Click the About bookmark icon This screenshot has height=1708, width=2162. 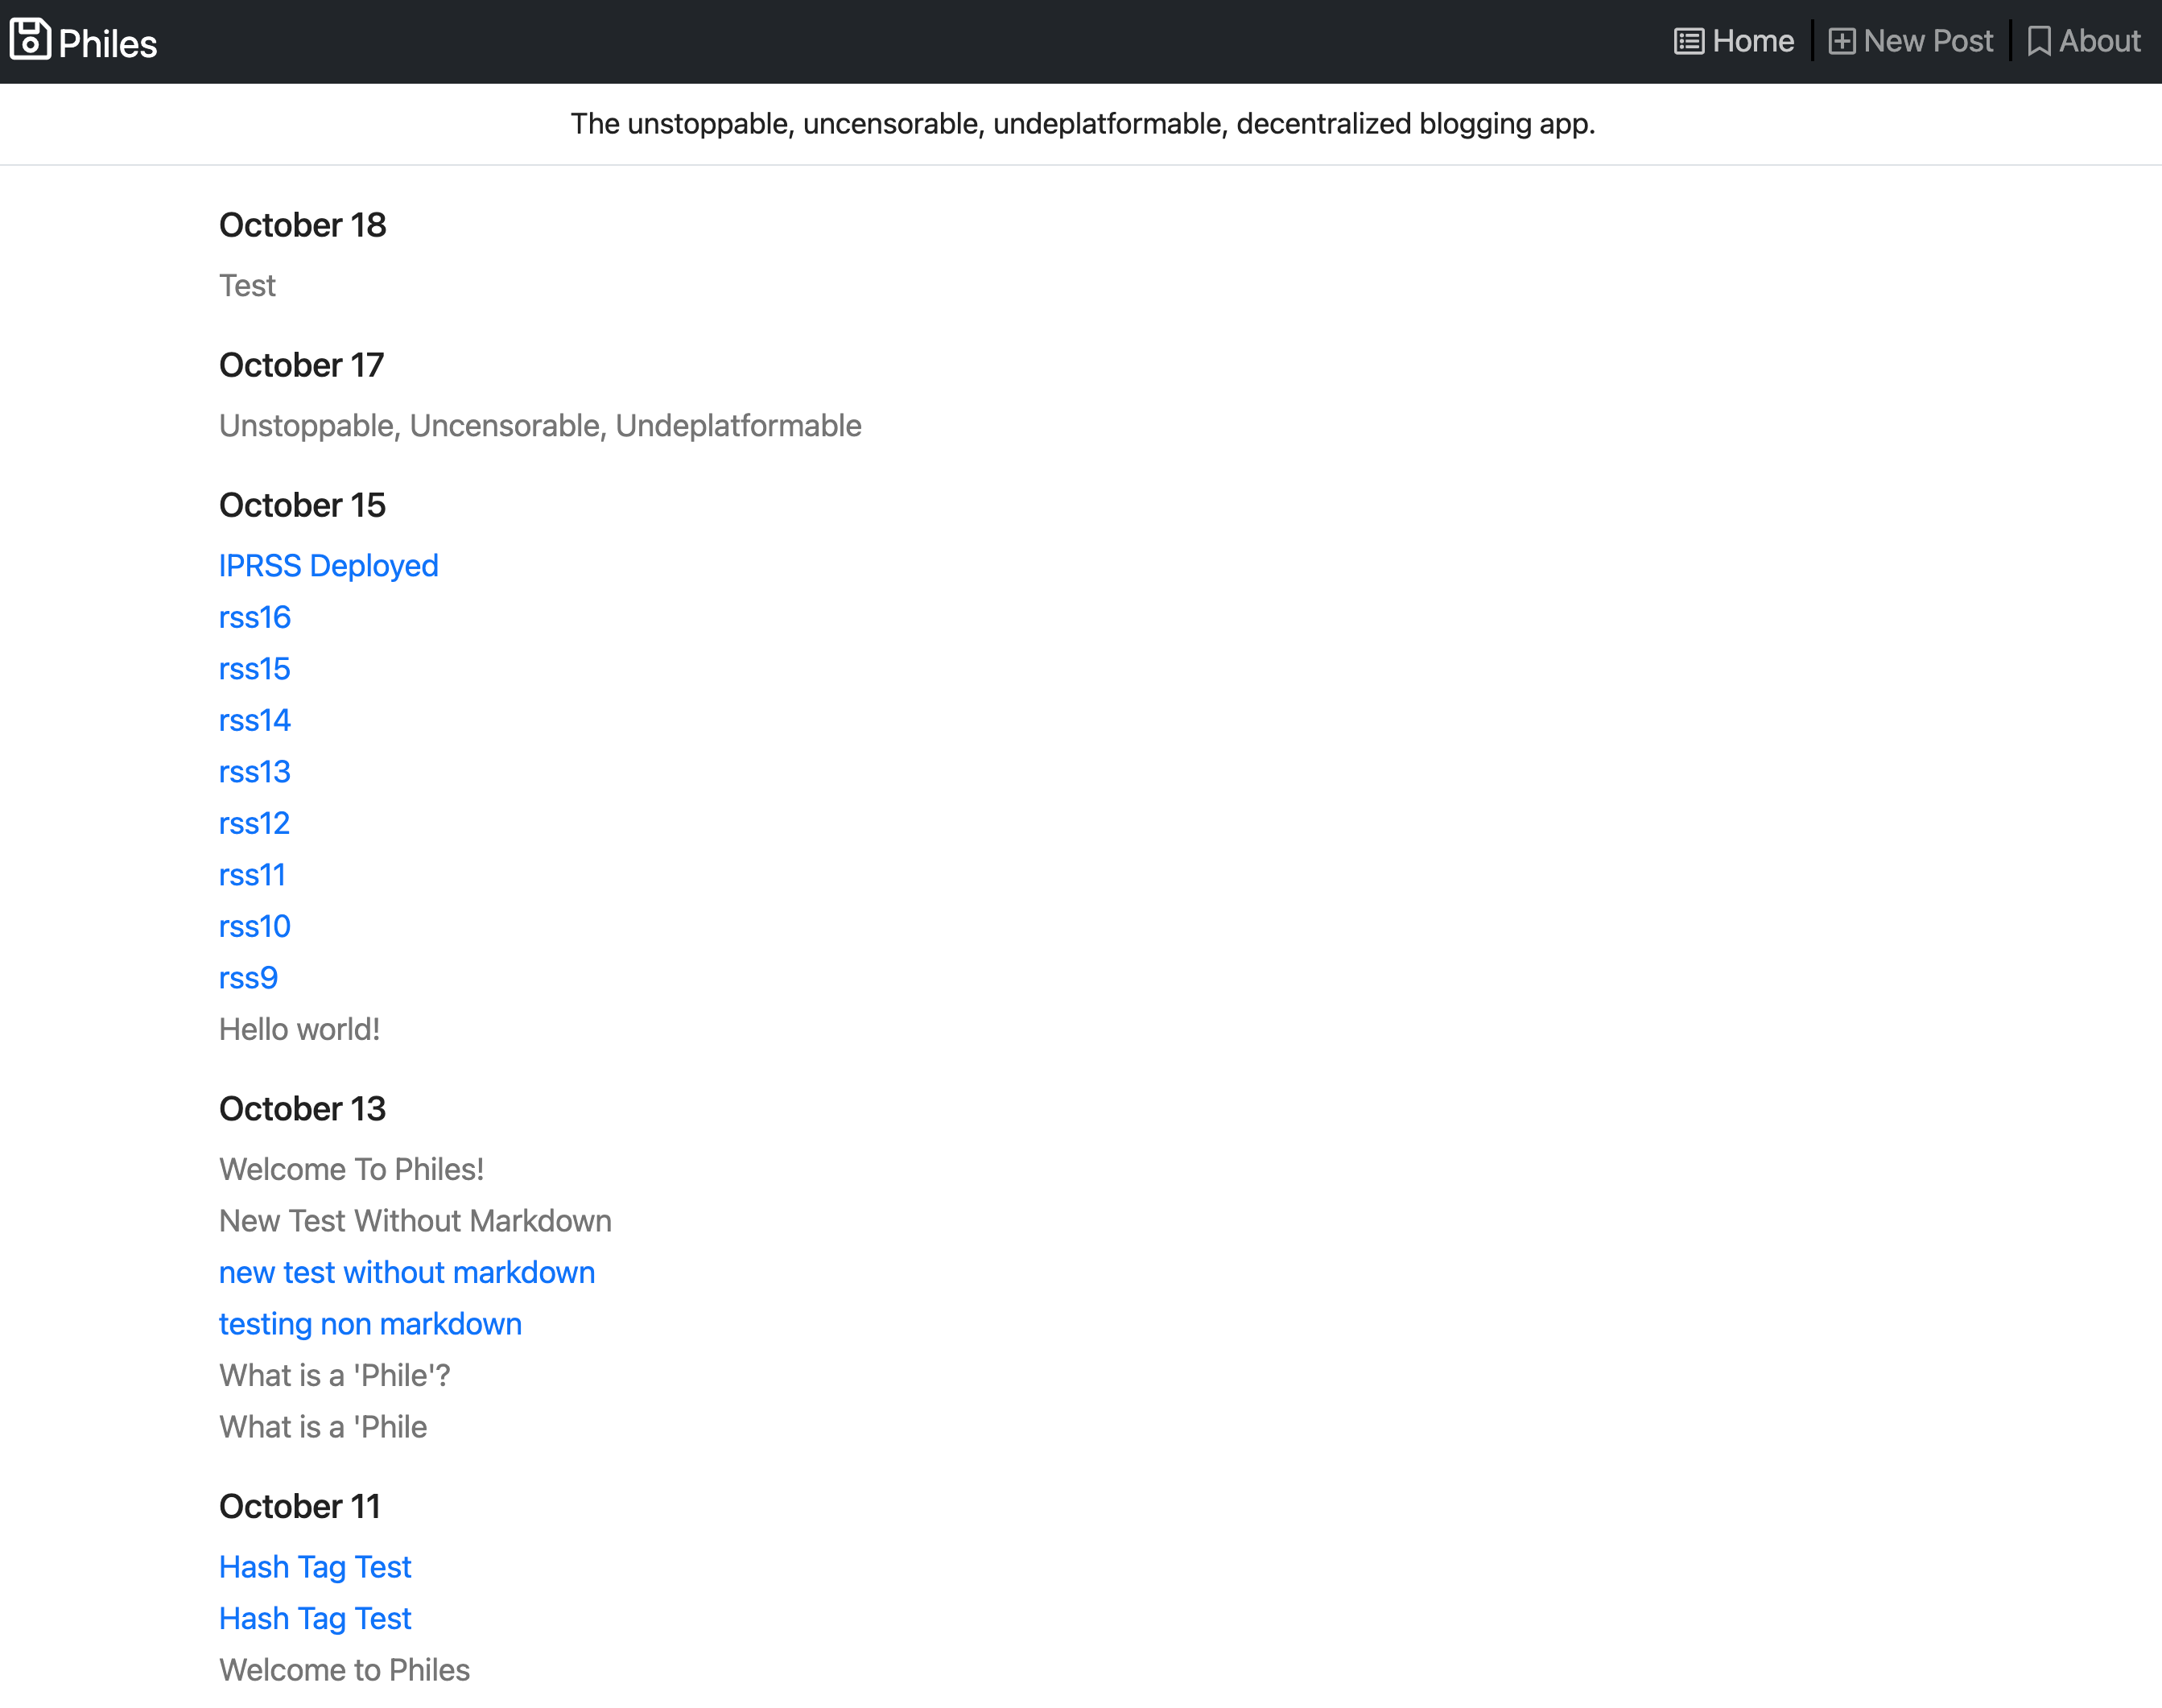[2038, 42]
